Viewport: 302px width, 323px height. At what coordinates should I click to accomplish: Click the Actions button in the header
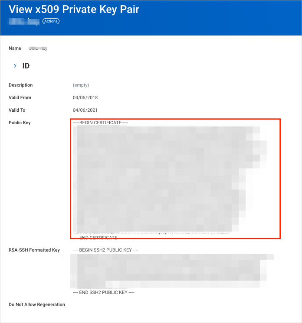(51, 21)
